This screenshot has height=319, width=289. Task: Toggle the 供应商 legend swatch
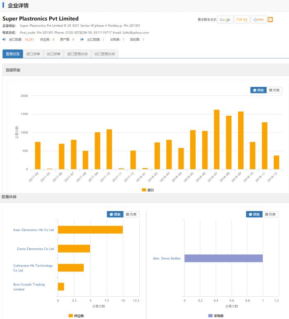click(71, 316)
